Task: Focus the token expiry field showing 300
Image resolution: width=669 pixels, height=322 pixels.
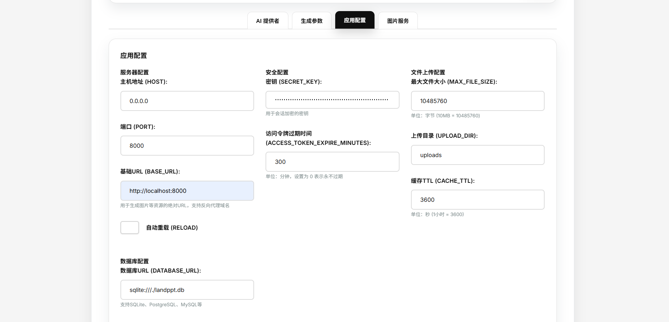Action: point(332,162)
